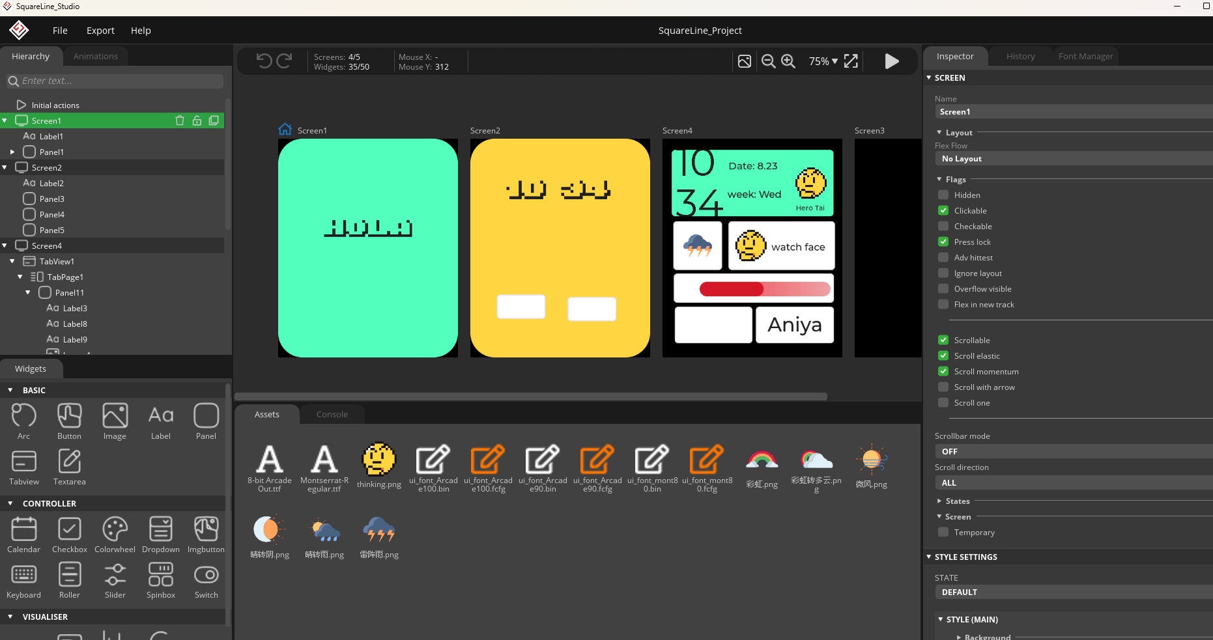Switch to the Font Manager tab

click(1085, 57)
